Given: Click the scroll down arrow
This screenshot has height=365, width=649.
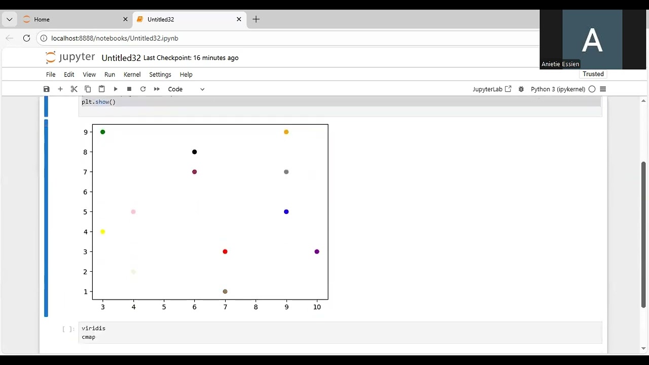Looking at the screenshot, I should [644, 348].
